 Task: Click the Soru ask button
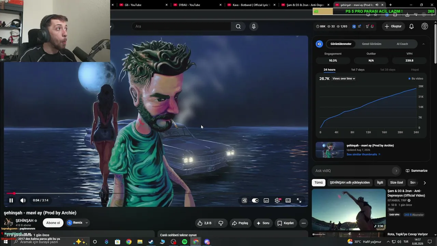(x=263, y=223)
